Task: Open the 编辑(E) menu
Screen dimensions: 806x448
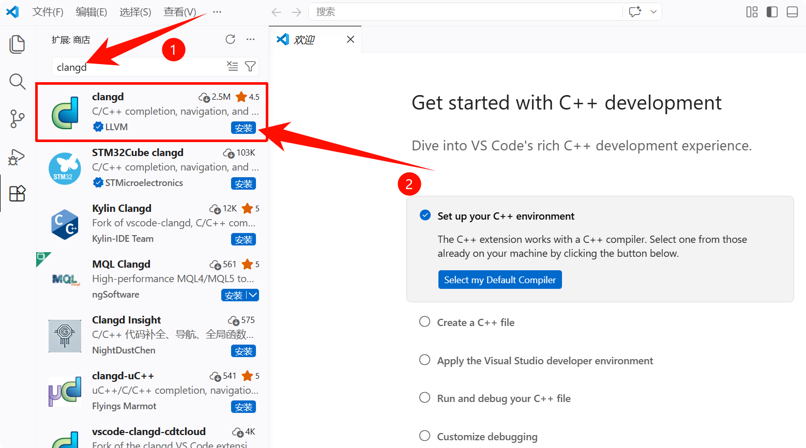Action: coord(92,12)
